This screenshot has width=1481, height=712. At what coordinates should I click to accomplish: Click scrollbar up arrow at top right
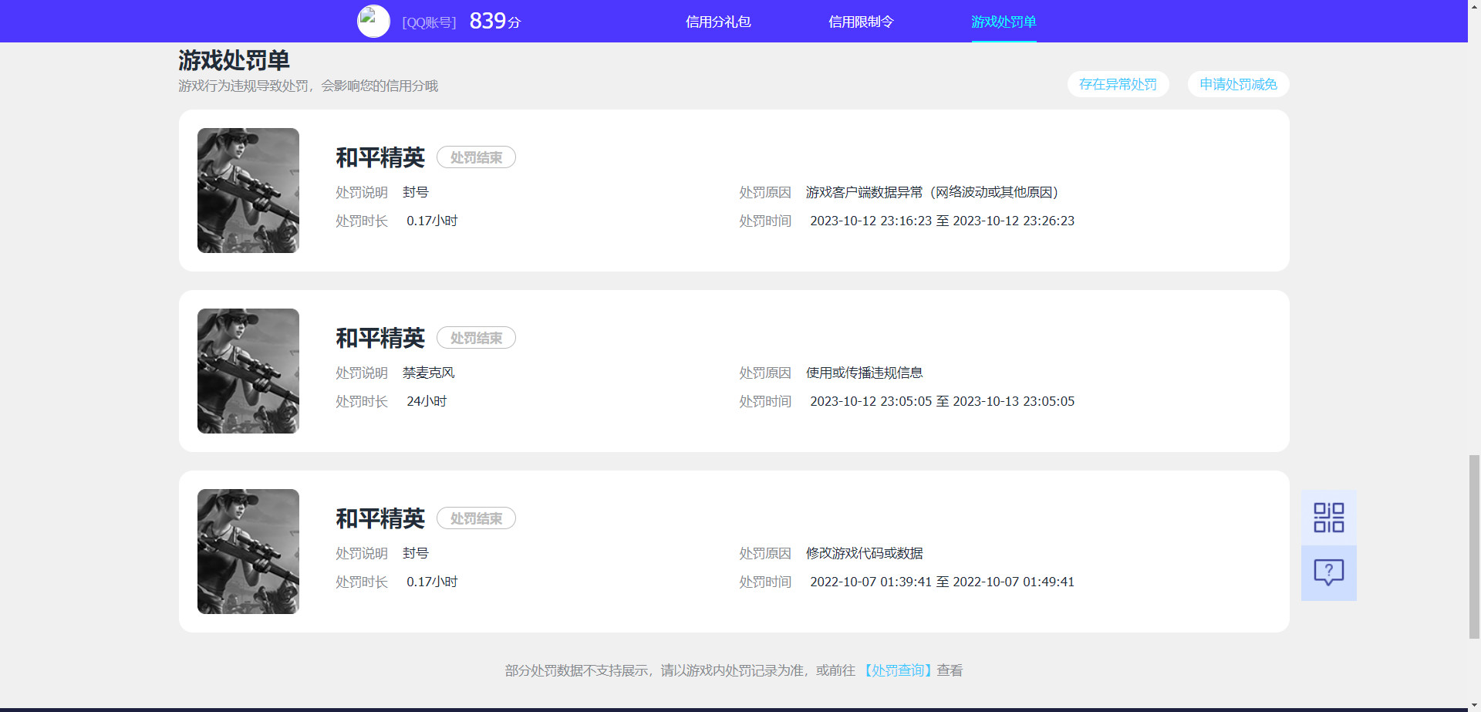(x=1474, y=5)
